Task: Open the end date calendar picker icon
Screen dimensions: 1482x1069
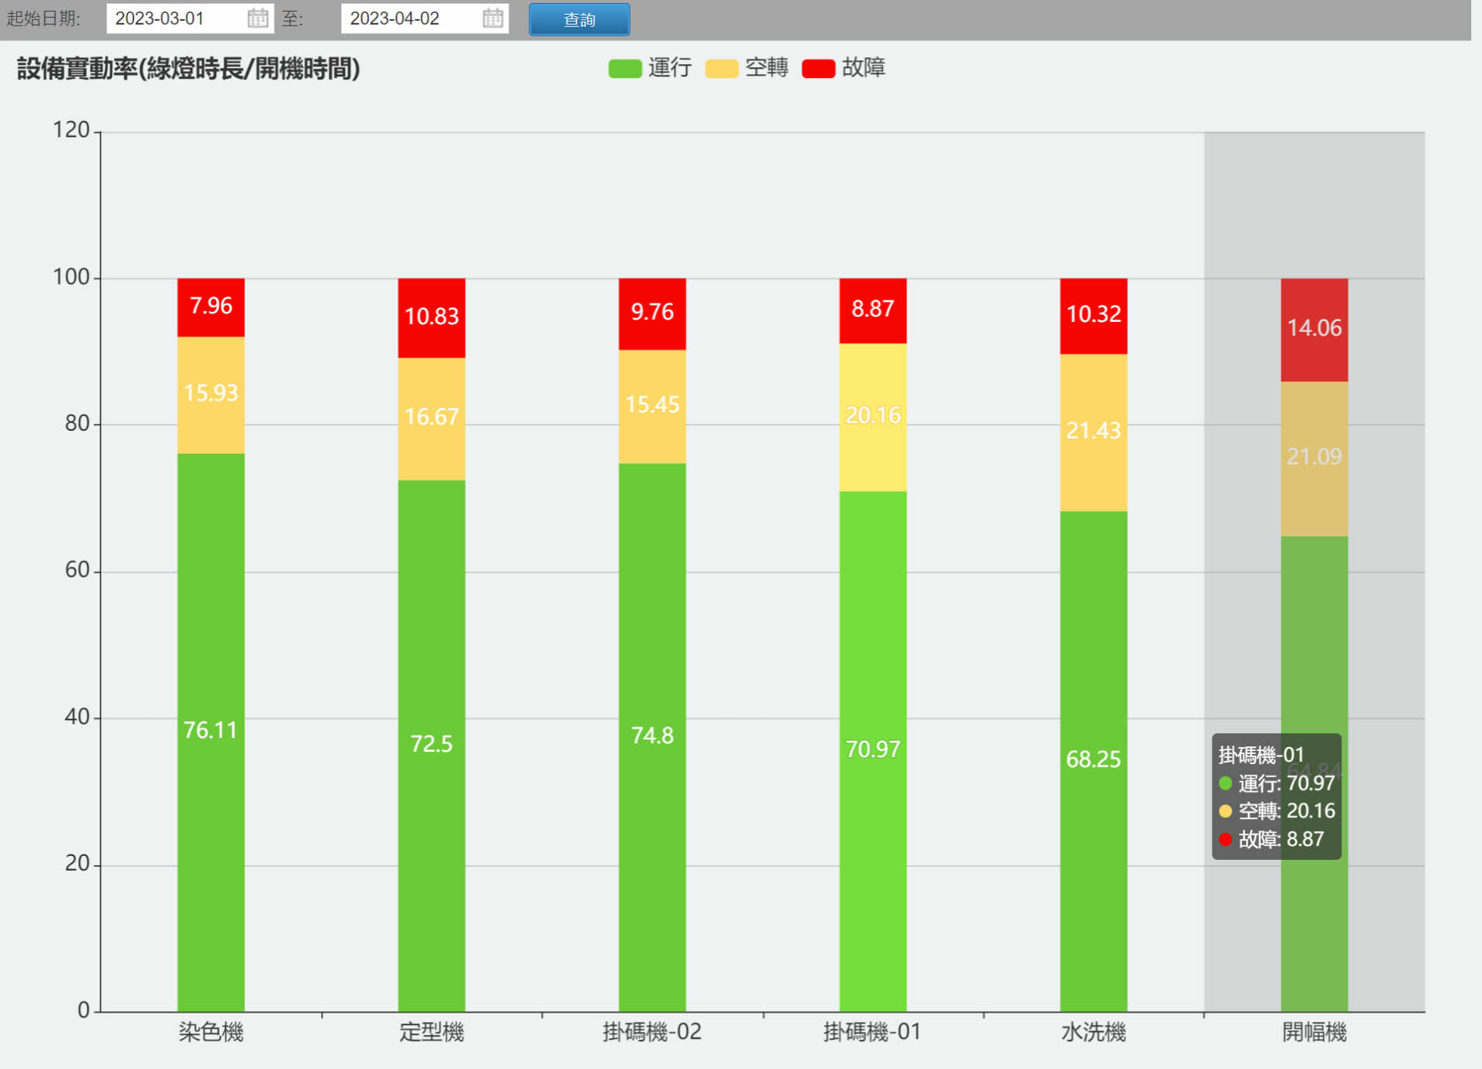Action: (x=492, y=18)
